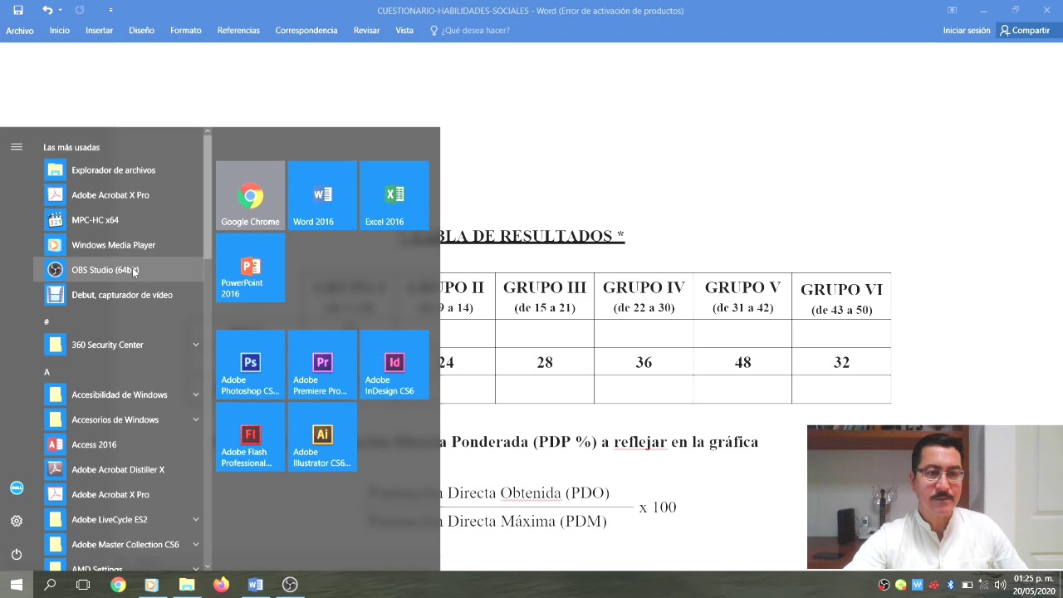Open the Adobe Flash Professional tile
1063x598 pixels.
(250, 438)
